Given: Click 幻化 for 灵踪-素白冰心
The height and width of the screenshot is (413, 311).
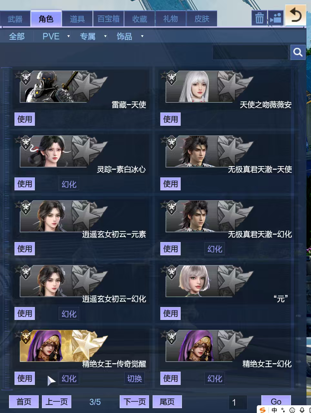Looking at the screenshot, I should click(69, 184).
